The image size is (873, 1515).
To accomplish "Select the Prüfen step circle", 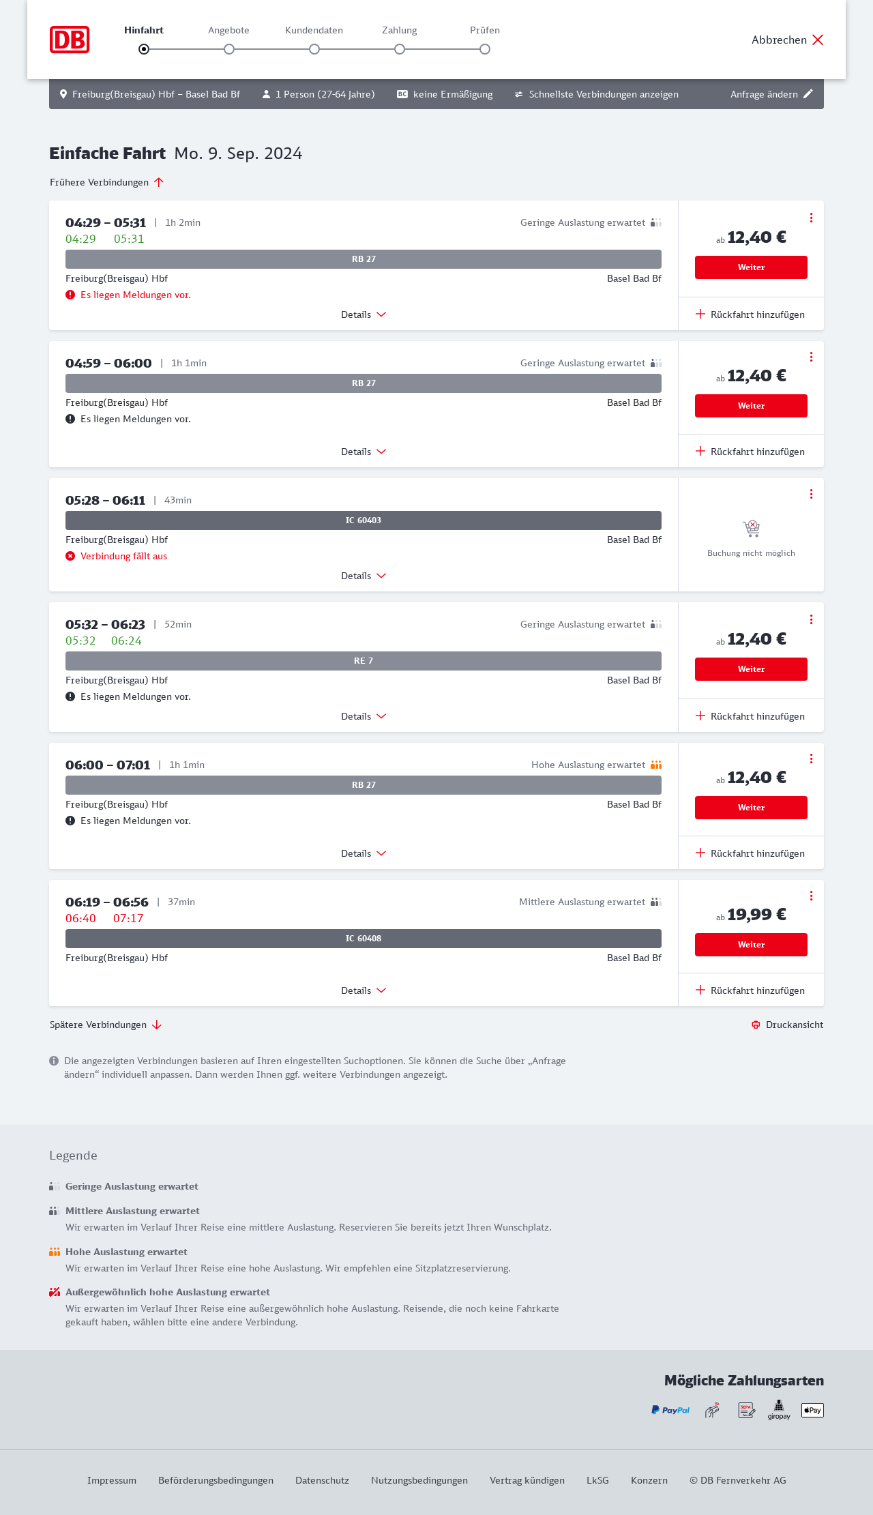I will (x=485, y=49).
